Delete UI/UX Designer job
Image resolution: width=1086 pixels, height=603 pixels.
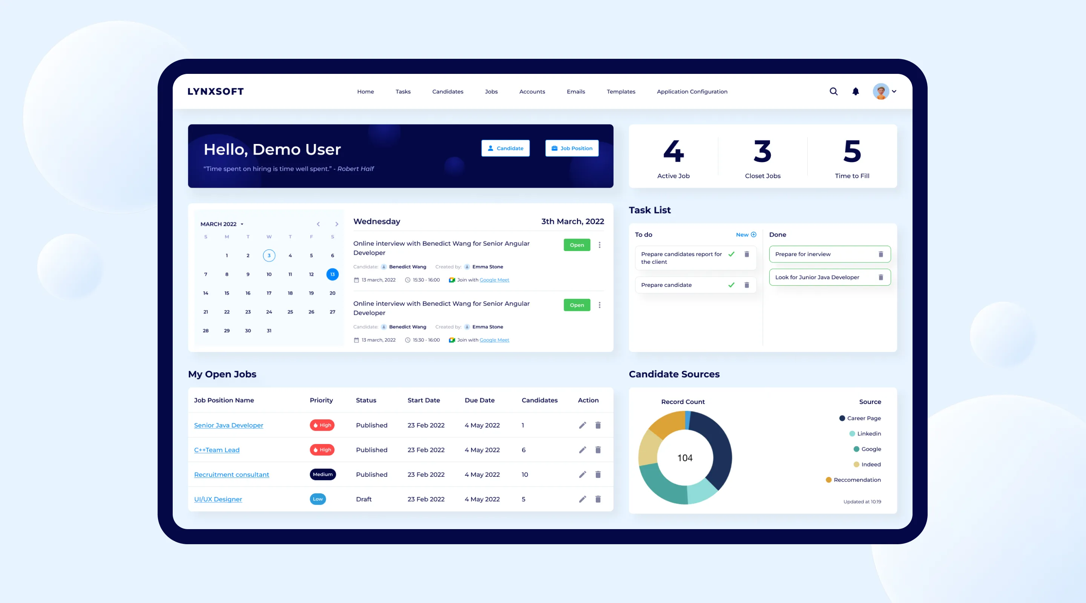click(598, 499)
